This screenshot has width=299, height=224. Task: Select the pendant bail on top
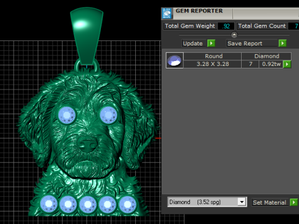[x=87, y=36]
